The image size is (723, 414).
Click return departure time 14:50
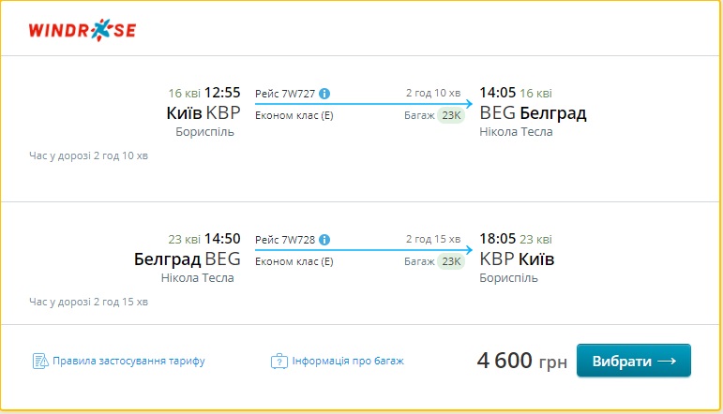(x=222, y=237)
